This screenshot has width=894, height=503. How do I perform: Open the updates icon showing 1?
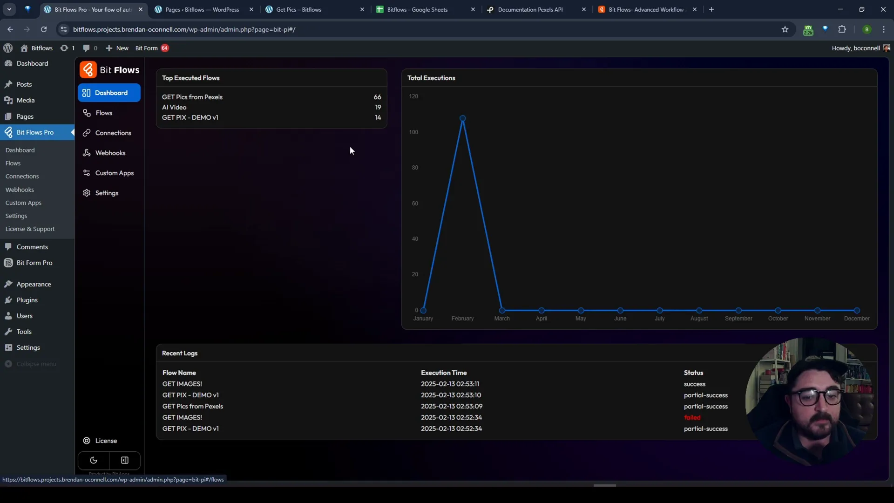[68, 48]
